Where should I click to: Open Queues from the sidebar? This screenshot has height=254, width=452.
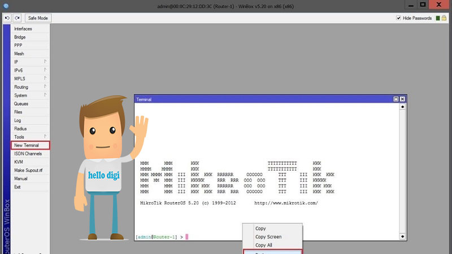coord(30,104)
